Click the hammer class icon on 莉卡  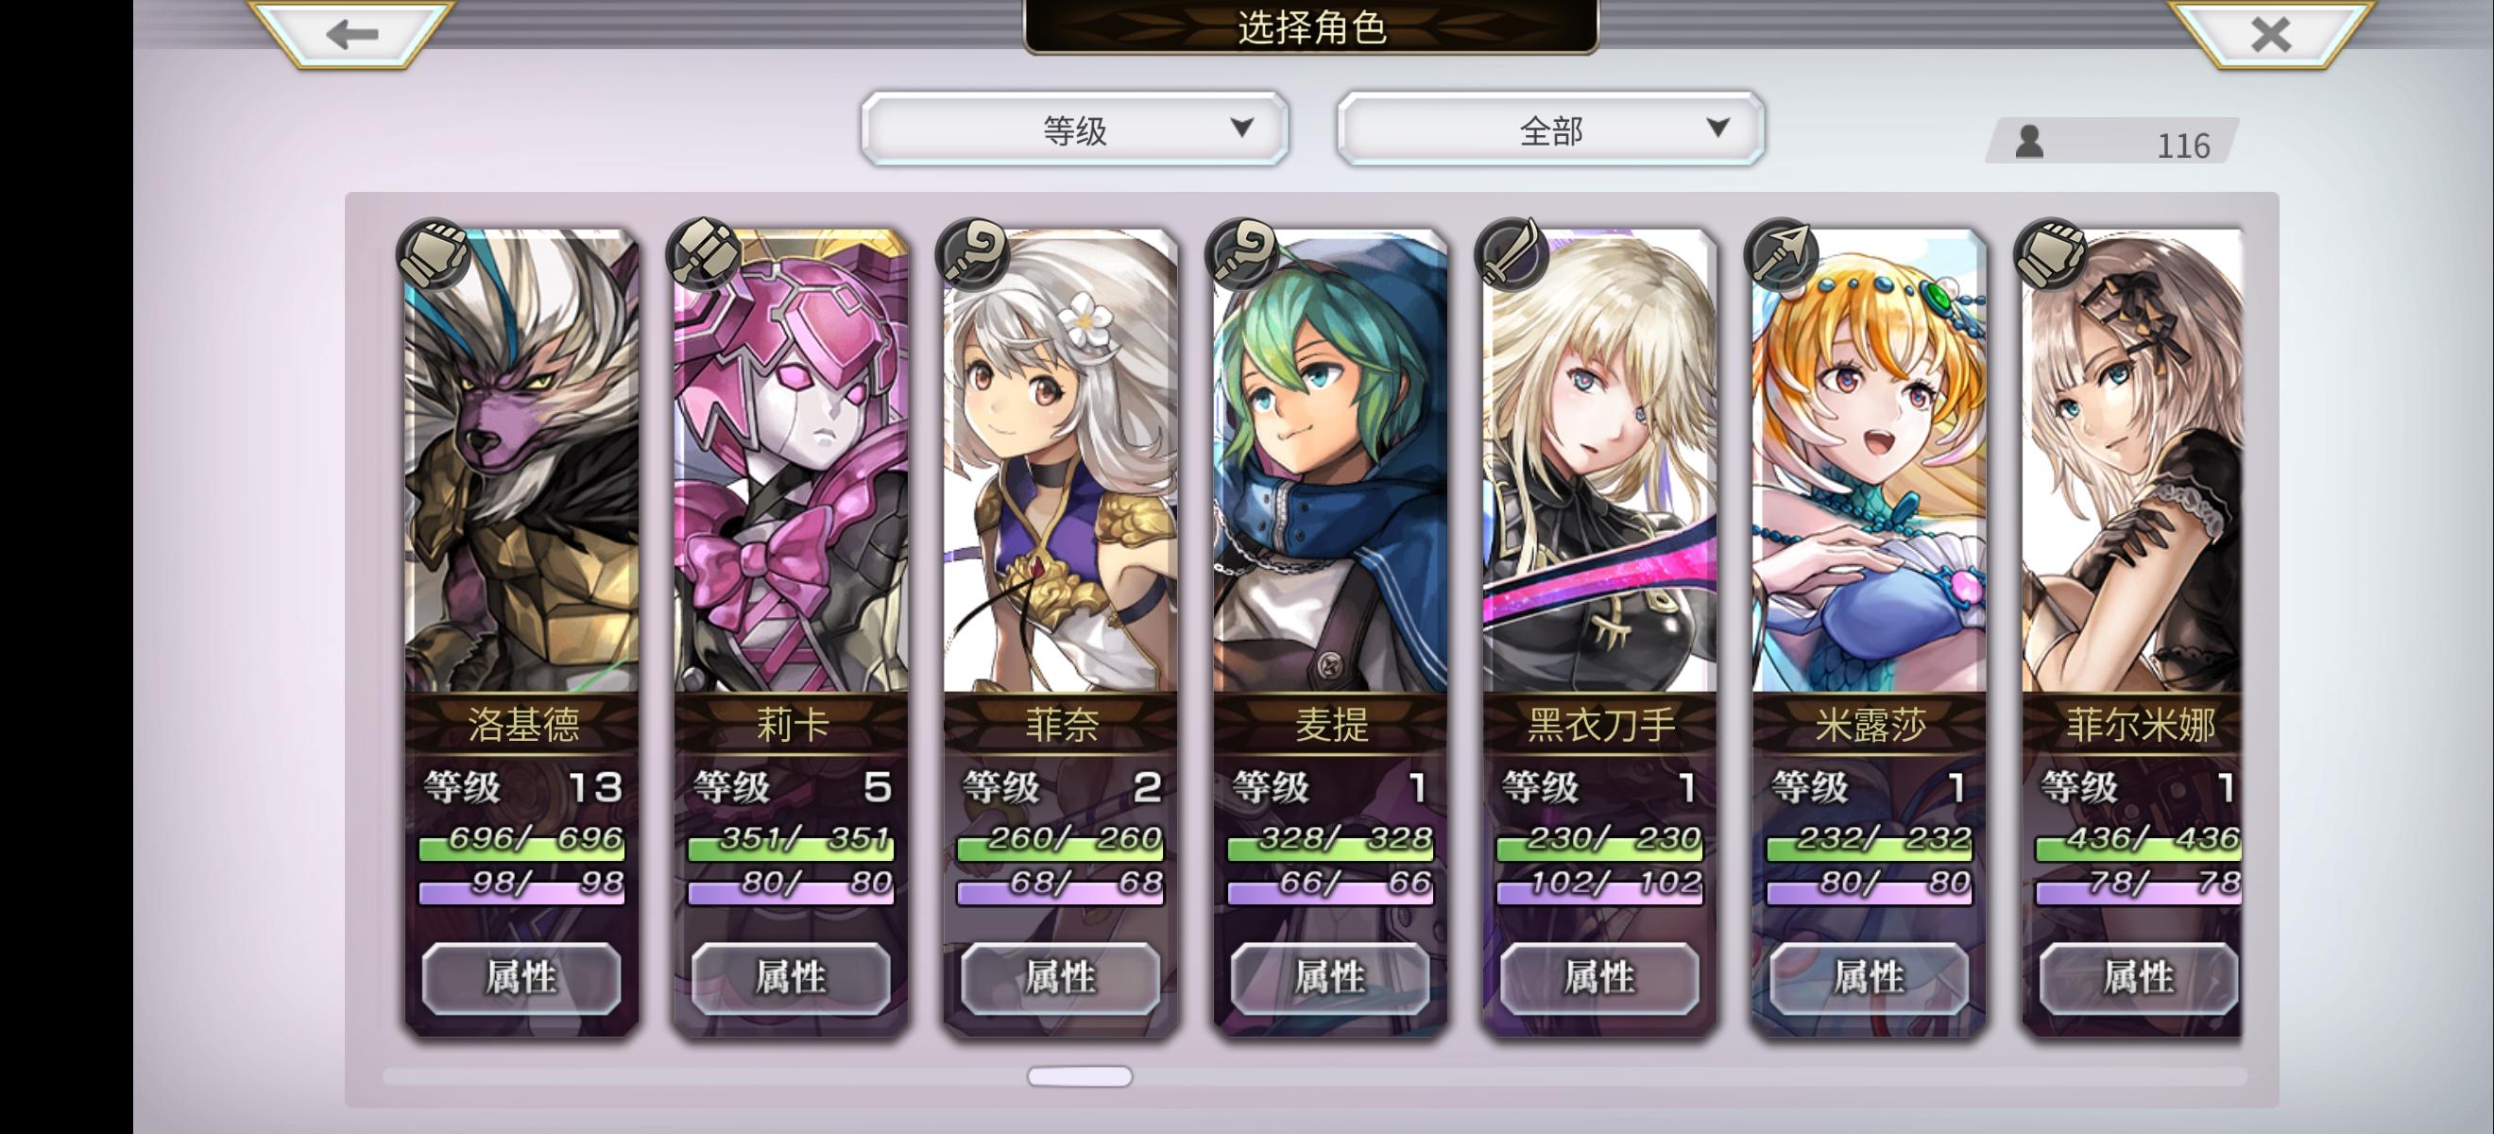(704, 253)
